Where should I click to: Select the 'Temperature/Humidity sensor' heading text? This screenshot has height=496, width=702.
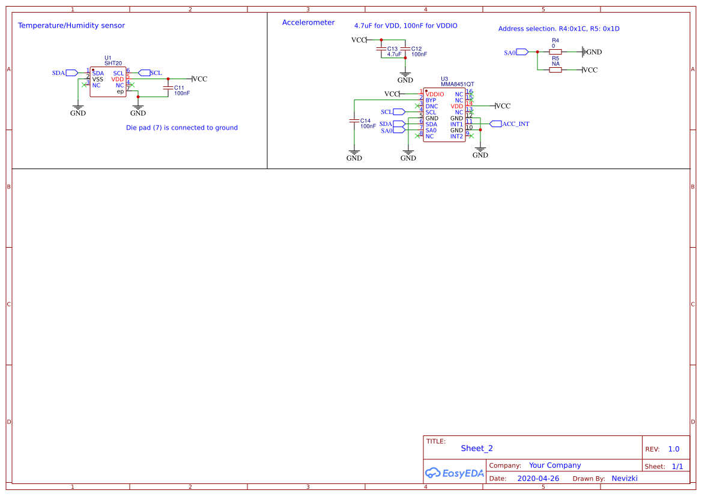(x=71, y=26)
